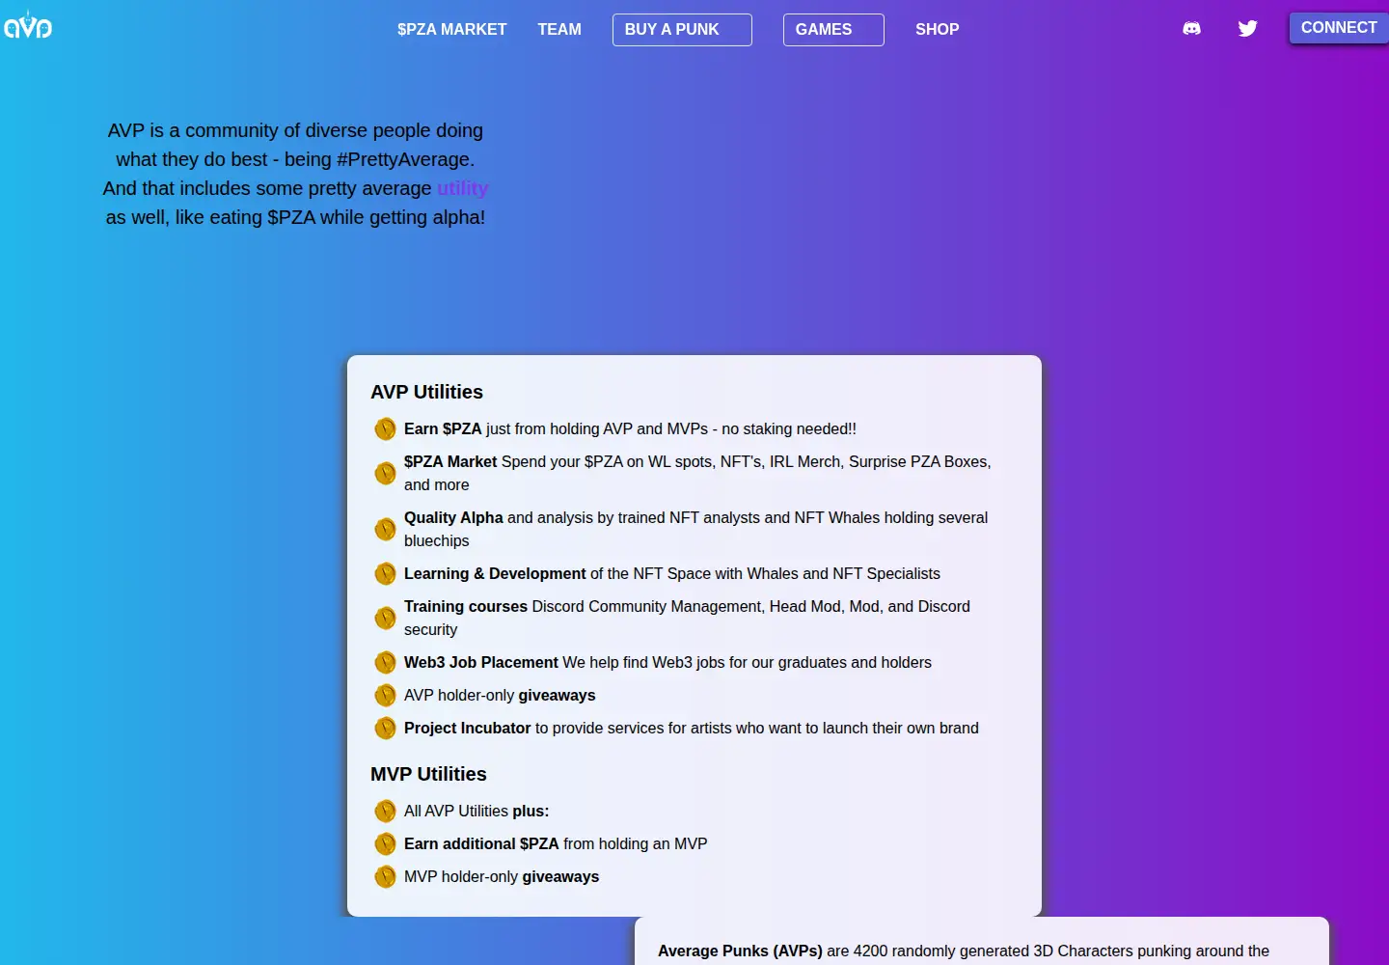The height and width of the screenshot is (965, 1389).
Task: Go to the TEAM nav item
Action: tap(559, 30)
